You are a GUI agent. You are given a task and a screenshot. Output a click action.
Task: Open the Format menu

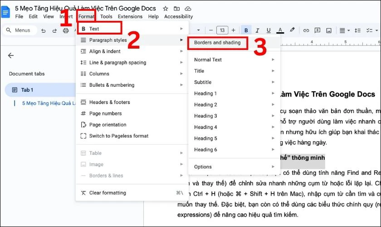point(86,16)
